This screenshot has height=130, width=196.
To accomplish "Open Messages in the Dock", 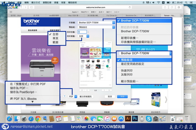I will point(93,119).
